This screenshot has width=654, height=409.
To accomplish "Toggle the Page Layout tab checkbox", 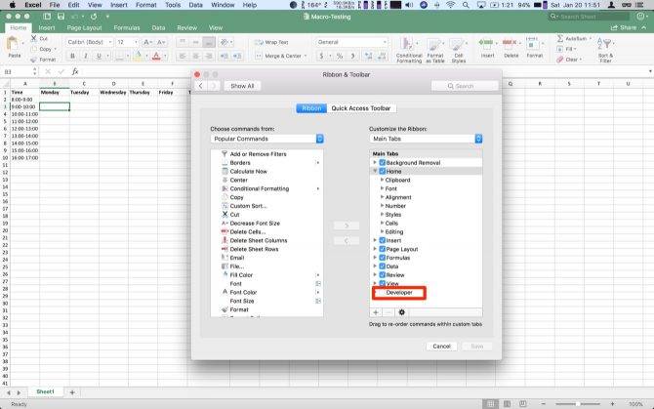I will tap(382, 249).
